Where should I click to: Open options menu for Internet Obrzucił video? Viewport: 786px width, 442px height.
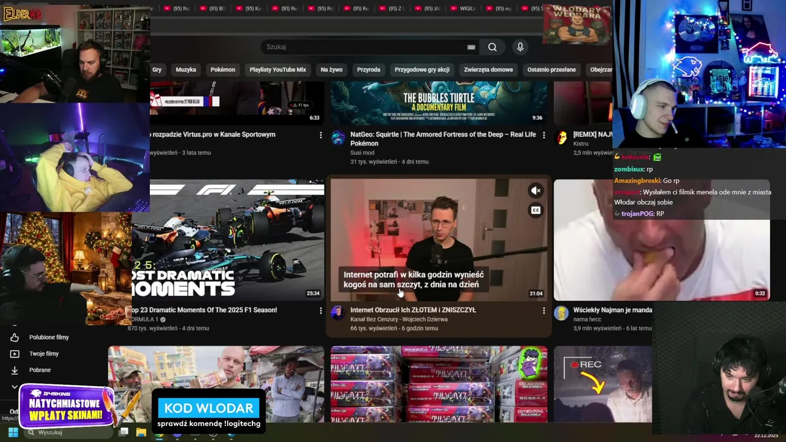click(x=543, y=311)
